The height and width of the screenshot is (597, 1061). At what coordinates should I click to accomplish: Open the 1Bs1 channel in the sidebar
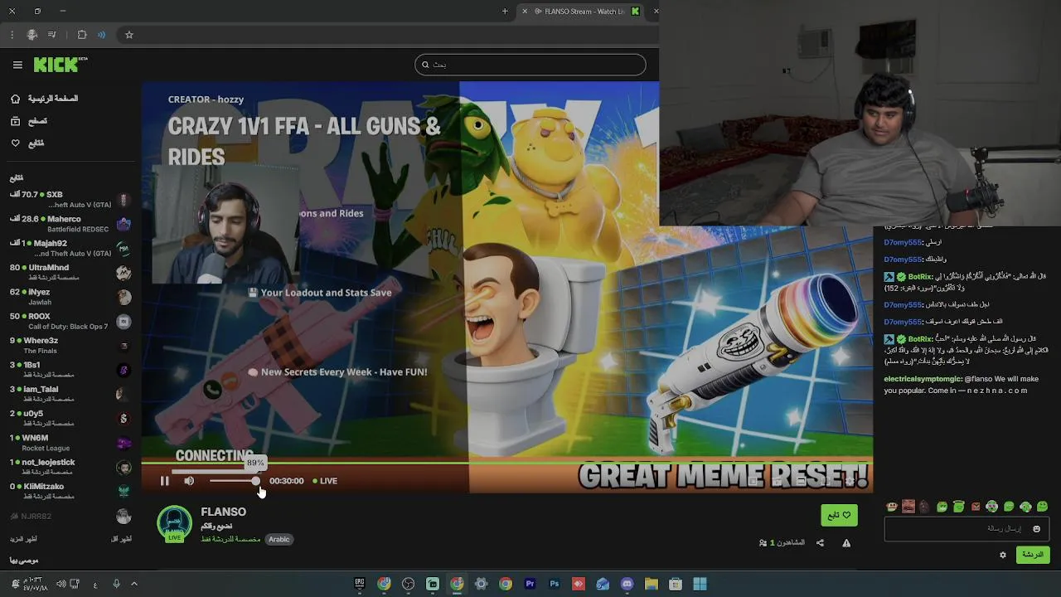tap(70, 370)
